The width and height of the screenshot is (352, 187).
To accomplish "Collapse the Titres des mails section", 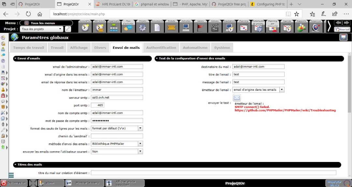I will point(16,165).
